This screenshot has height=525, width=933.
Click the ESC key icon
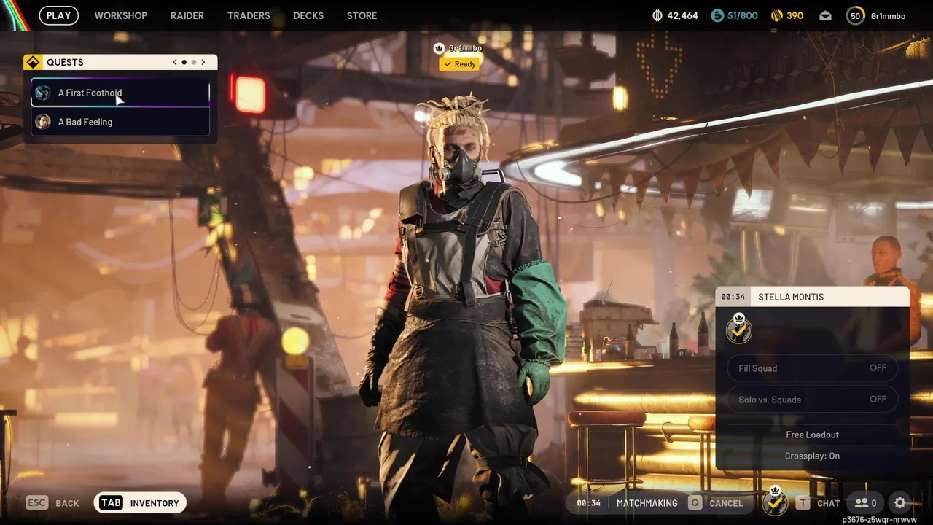coord(38,503)
